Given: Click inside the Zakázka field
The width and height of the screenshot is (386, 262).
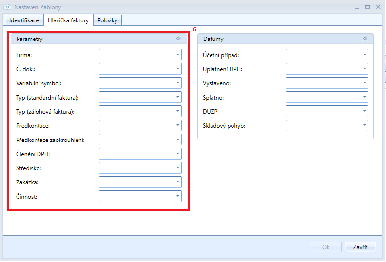Looking at the screenshot, I should coord(136,182).
